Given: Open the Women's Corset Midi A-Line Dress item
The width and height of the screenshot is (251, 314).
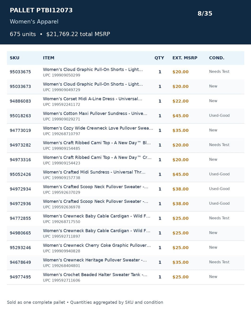Looking at the screenshot, I should click(x=92, y=99).
